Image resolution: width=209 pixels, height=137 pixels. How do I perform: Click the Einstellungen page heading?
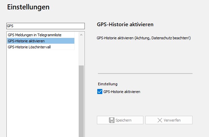[x=28, y=7]
